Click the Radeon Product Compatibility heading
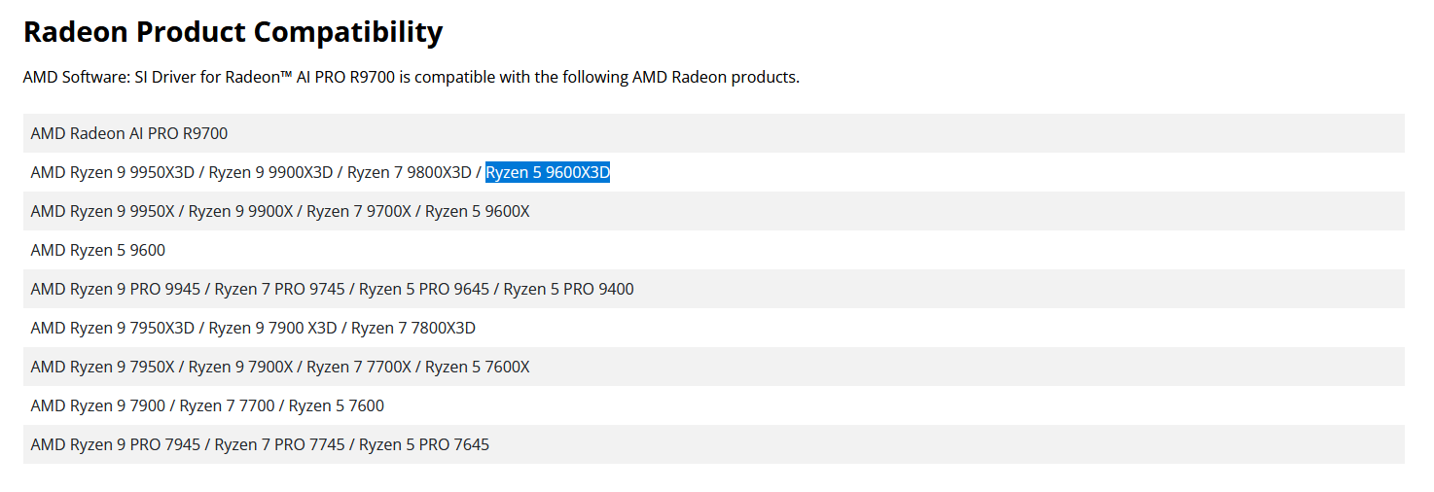Viewport: 1434px width, 492px height. click(x=233, y=32)
